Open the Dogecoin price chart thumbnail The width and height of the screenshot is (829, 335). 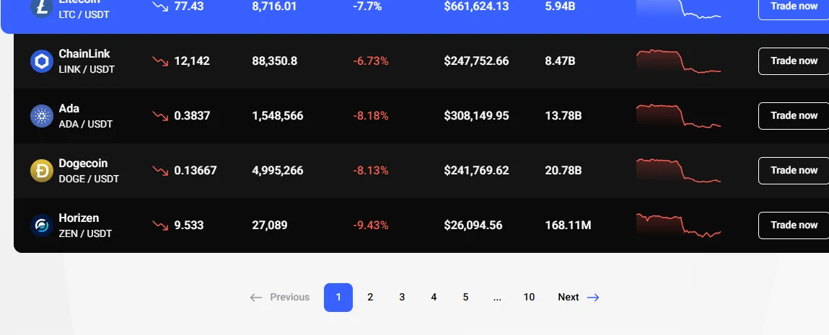point(678,171)
